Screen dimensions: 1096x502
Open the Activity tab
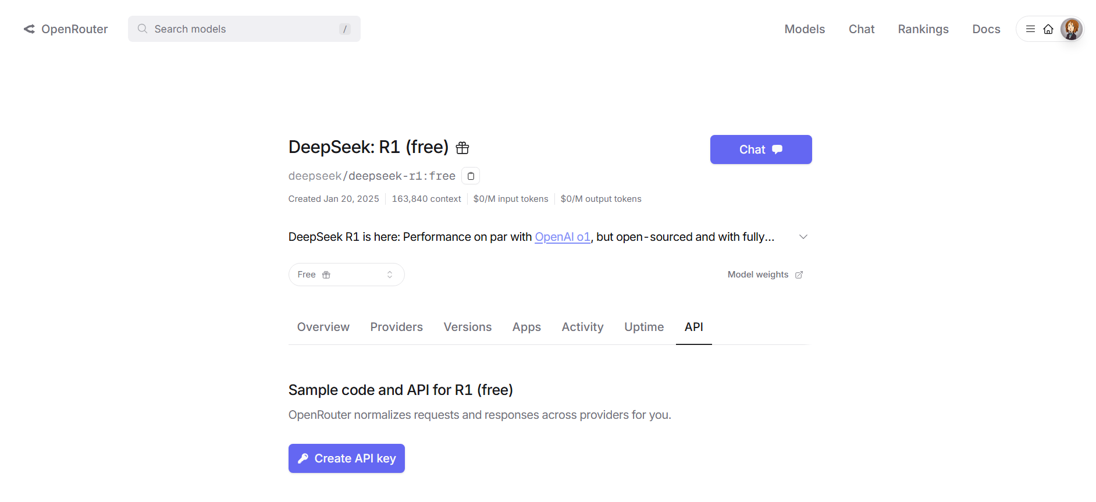point(582,327)
